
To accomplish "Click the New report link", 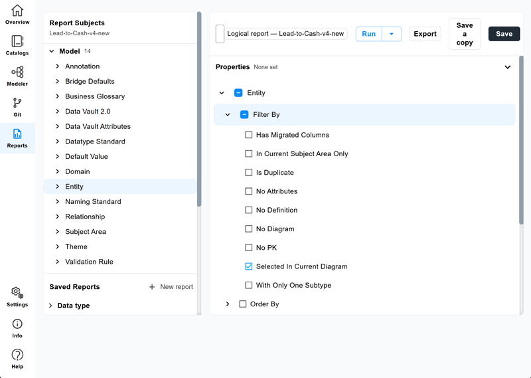I will [177, 287].
